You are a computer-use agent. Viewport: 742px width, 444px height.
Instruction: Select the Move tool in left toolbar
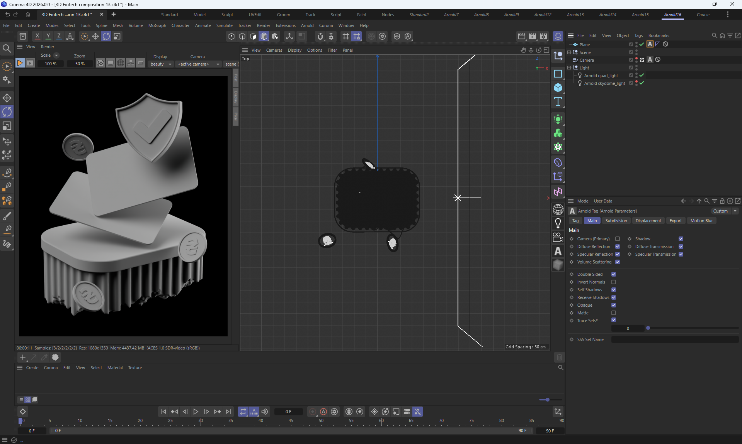(7, 98)
